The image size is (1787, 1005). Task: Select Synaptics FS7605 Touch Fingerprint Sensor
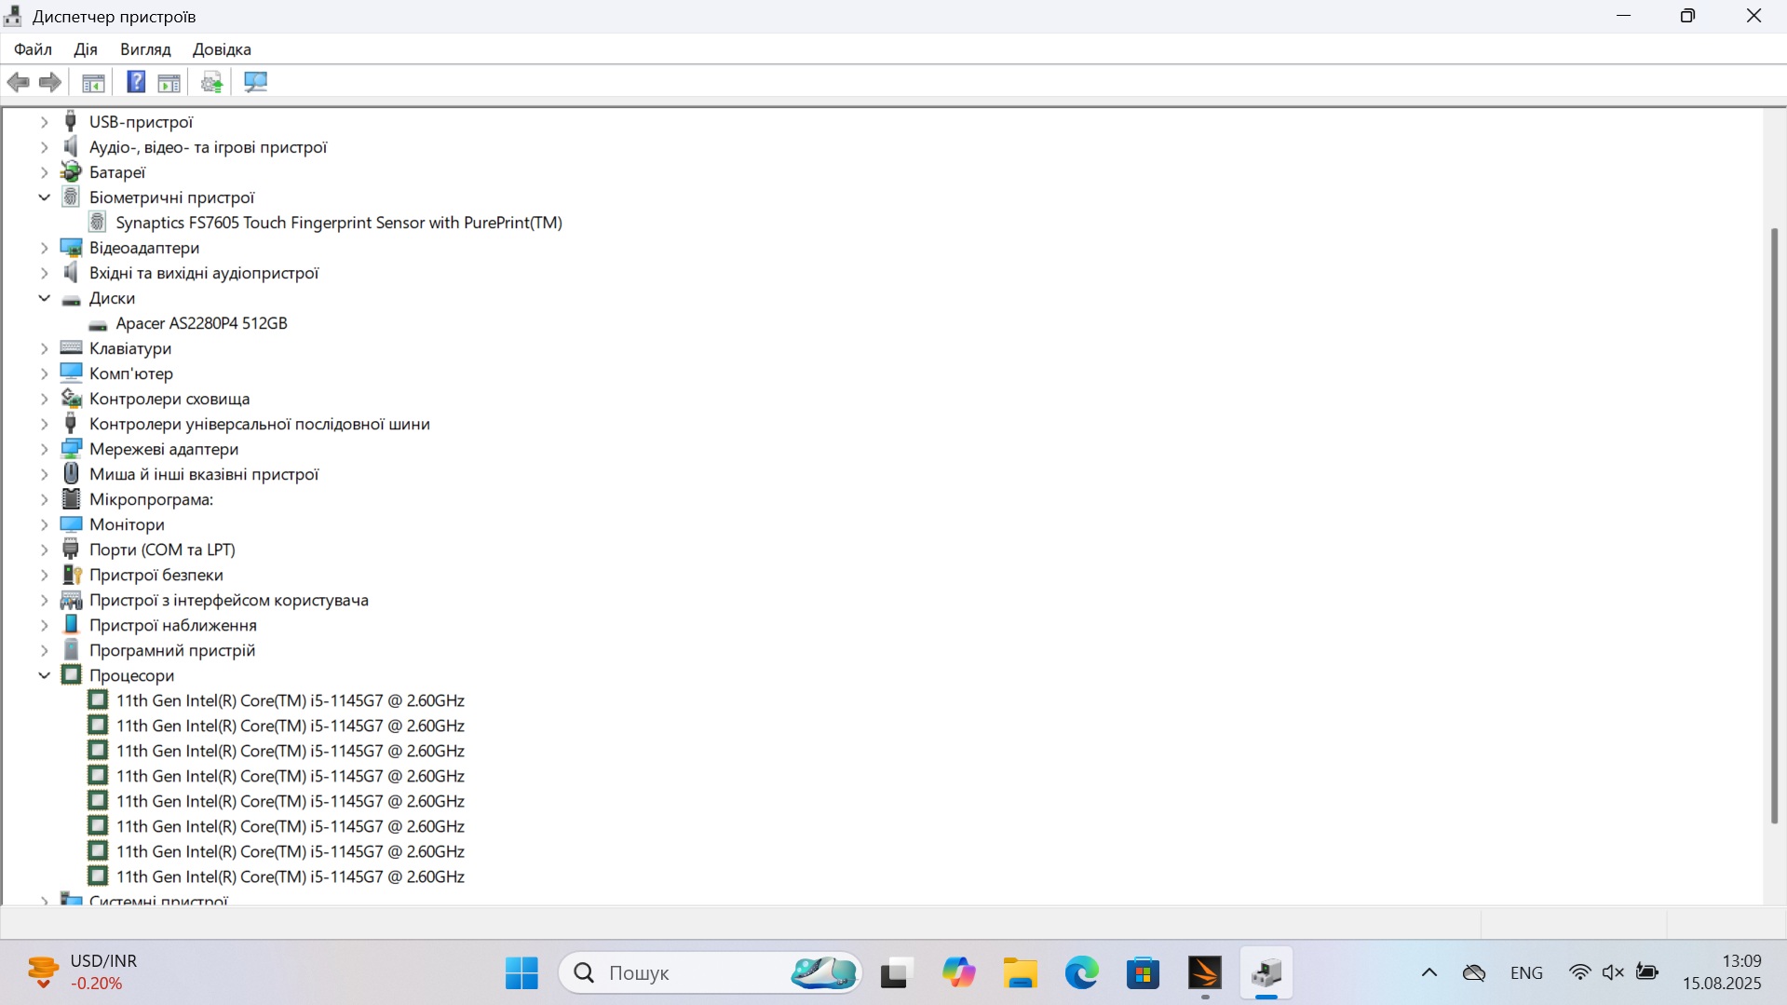click(x=339, y=222)
